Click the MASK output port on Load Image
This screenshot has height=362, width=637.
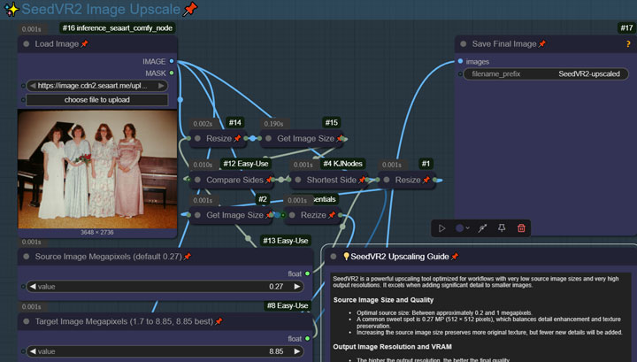pyautogui.click(x=172, y=73)
